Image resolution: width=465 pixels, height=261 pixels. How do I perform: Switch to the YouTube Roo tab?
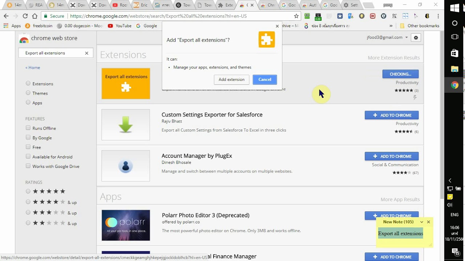121,5
